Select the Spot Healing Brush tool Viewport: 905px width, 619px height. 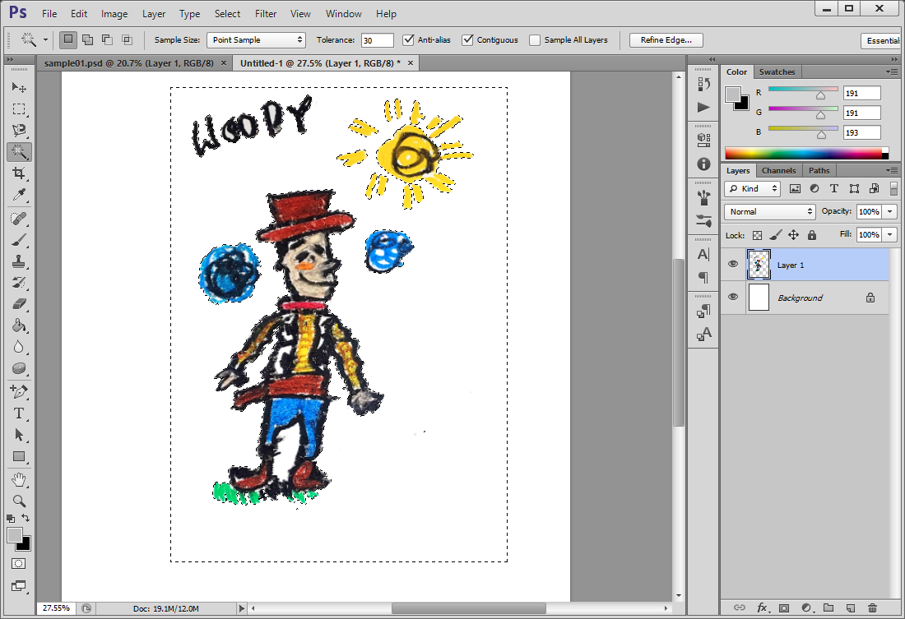point(19,219)
